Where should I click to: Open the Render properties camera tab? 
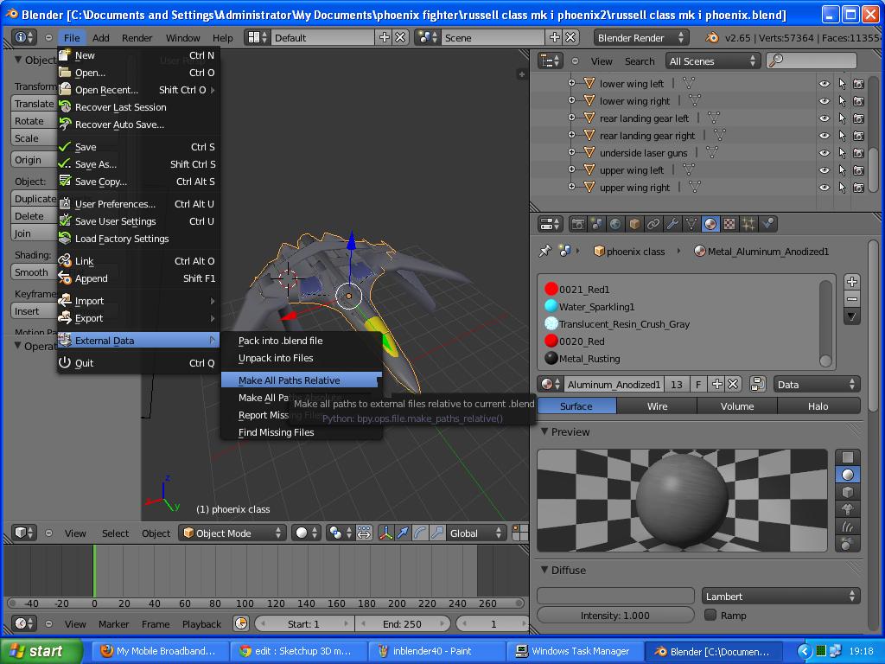pyautogui.click(x=578, y=224)
